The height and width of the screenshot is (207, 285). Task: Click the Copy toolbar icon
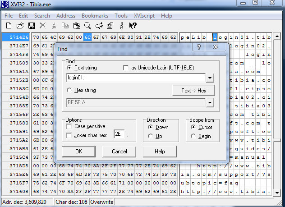(x=65, y=26)
